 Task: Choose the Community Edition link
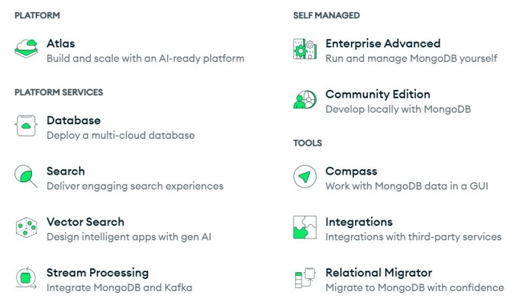pyautogui.click(x=378, y=95)
